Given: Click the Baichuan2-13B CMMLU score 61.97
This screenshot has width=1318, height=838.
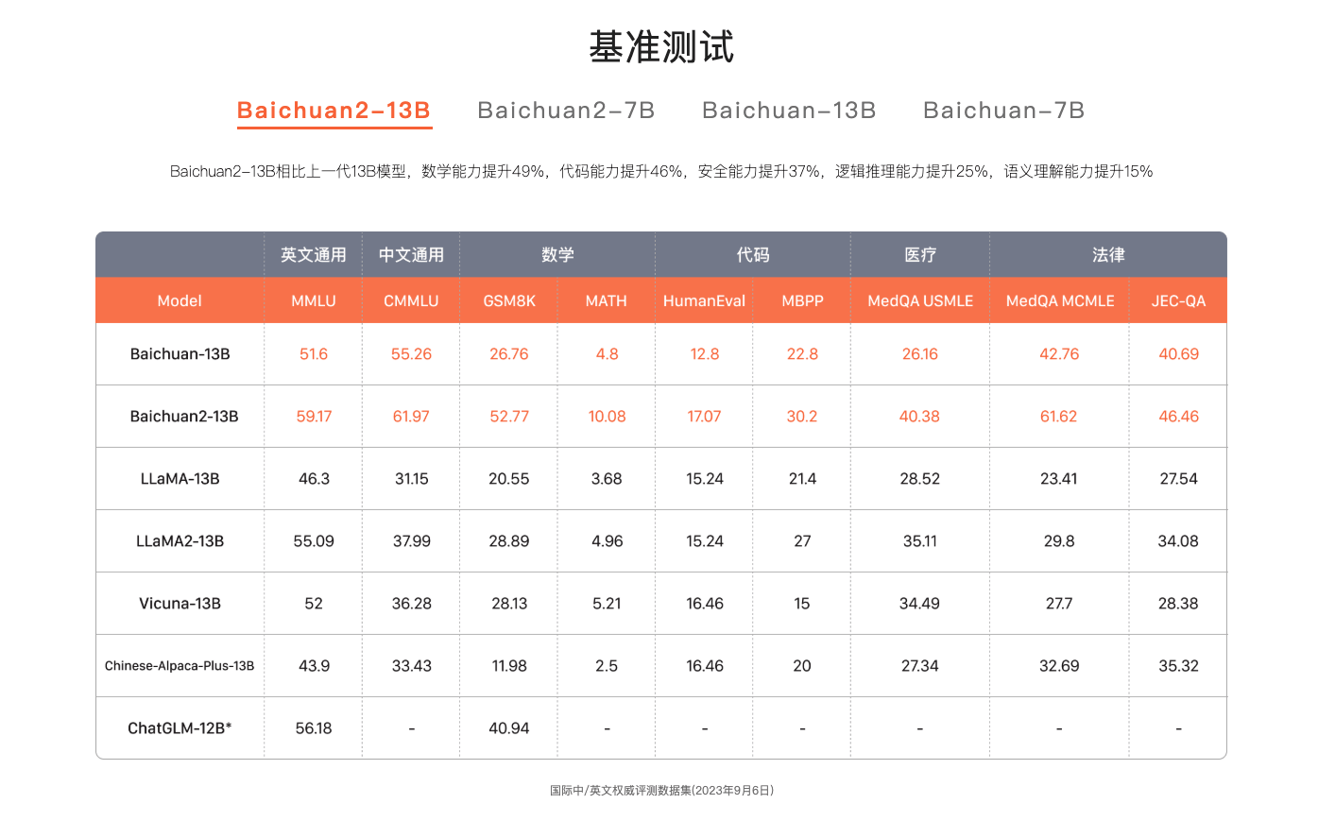Looking at the screenshot, I should [x=411, y=417].
